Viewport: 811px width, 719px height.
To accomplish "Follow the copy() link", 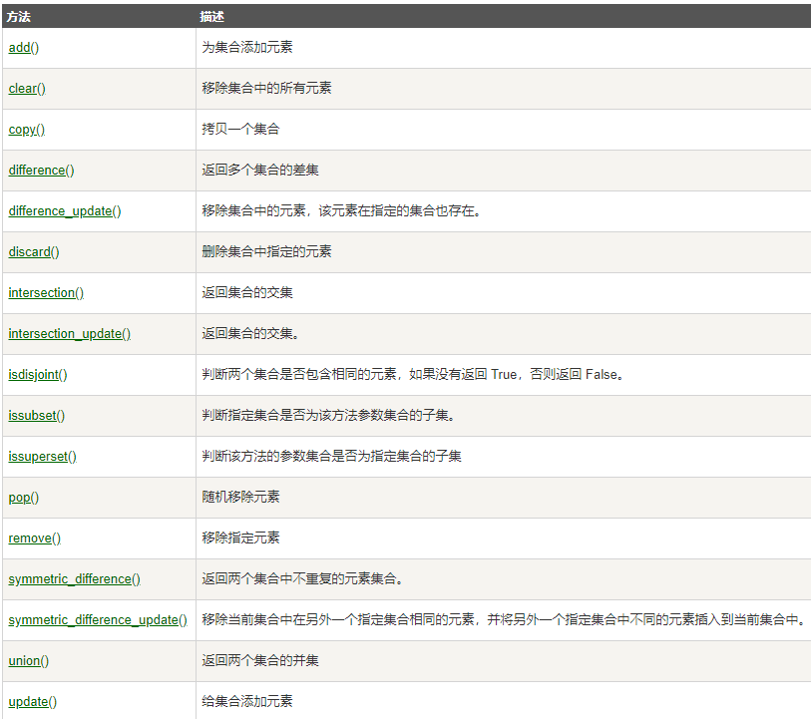I will coord(27,130).
